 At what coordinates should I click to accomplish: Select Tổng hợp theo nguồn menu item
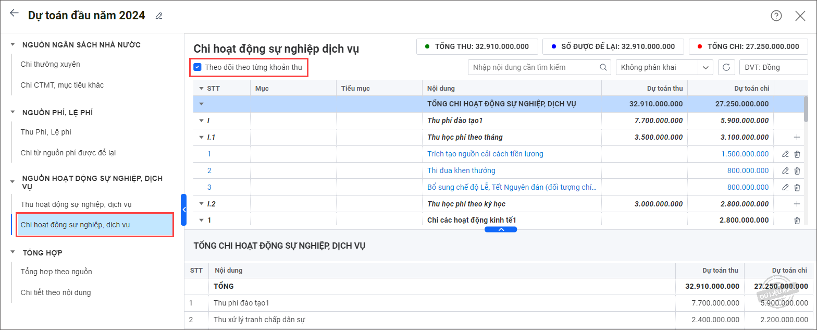[x=56, y=272]
